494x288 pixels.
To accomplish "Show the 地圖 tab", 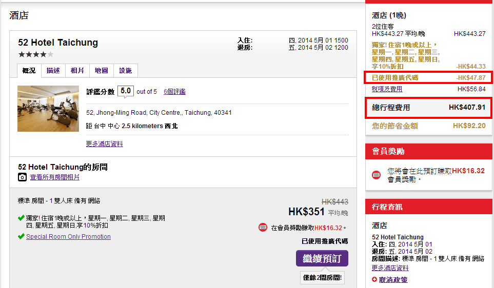I will click(x=101, y=71).
